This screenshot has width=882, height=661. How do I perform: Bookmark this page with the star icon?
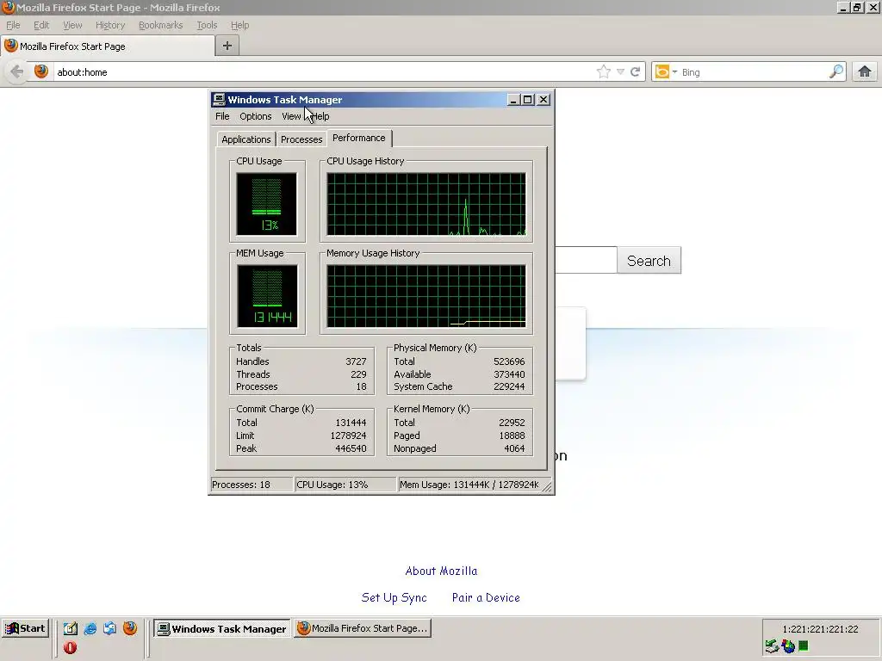[x=604, y=71]
